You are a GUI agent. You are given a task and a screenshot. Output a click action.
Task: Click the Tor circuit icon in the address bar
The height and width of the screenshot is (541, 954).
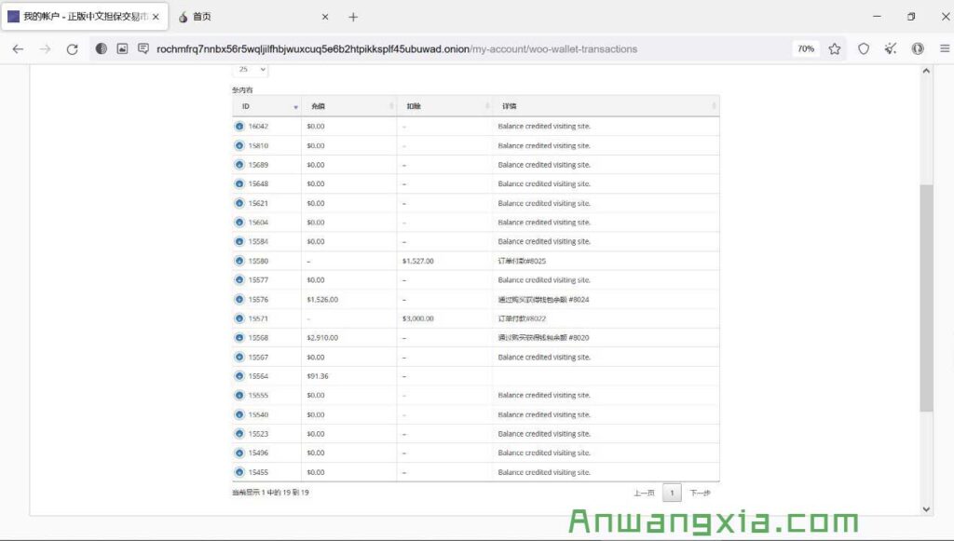click(101, 48)
